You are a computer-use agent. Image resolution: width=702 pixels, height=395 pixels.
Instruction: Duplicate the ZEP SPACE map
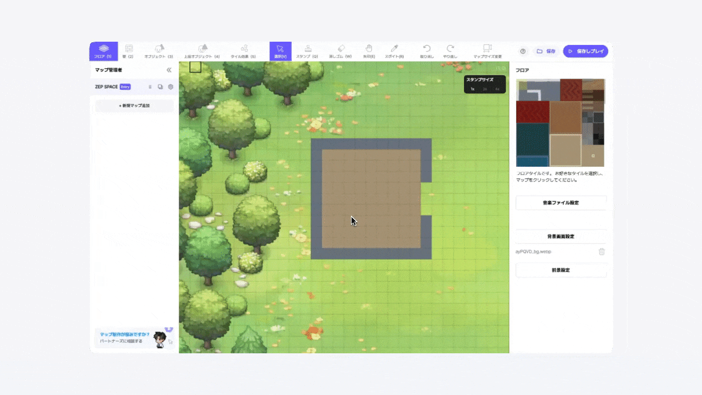tap(160, 87)
